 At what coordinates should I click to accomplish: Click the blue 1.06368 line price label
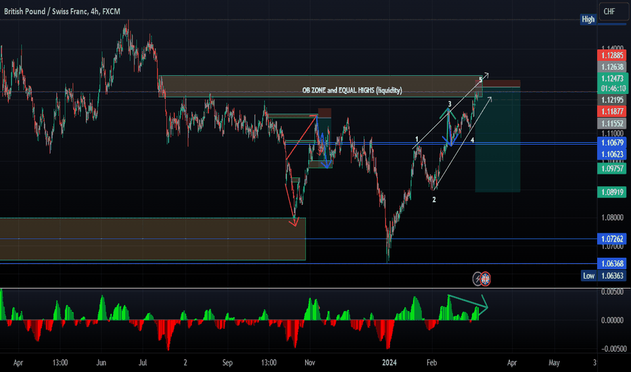pos(612,264)
